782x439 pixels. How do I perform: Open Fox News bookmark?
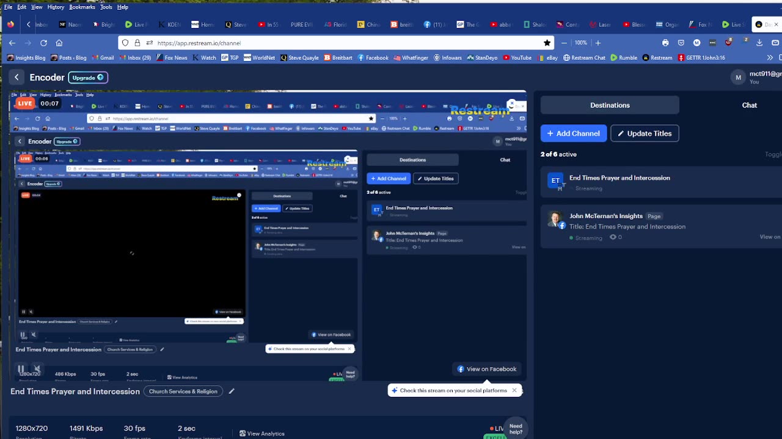pos(170,57)
